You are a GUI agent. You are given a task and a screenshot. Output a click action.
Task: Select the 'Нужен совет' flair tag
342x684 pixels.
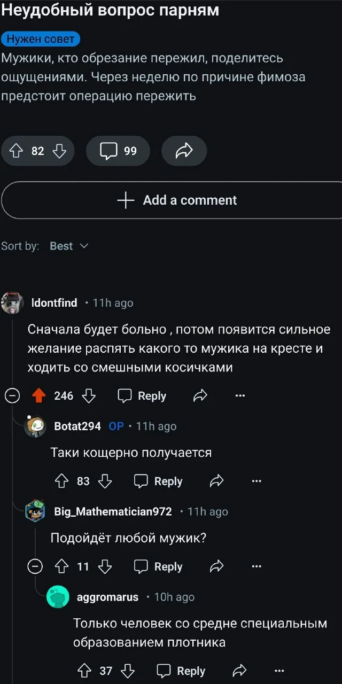click(x=41, y=39)
